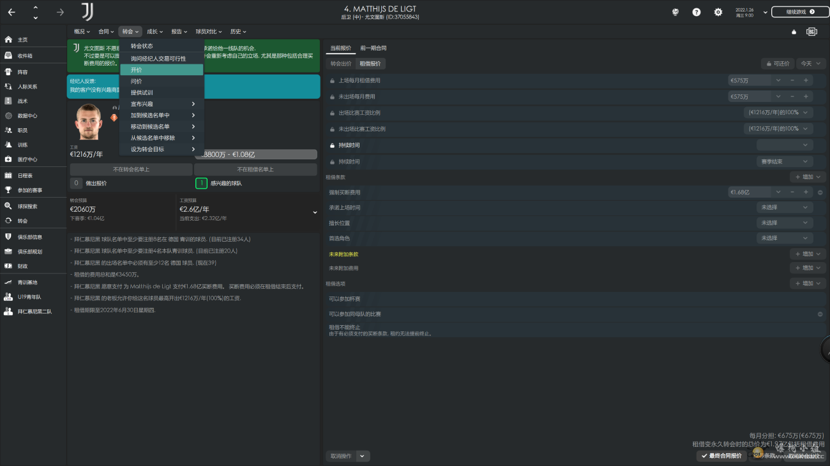Click the 不在租借名单上 button

point(255,170)
